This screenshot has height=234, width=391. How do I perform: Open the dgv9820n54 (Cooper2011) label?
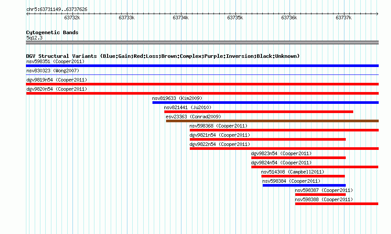57,89
